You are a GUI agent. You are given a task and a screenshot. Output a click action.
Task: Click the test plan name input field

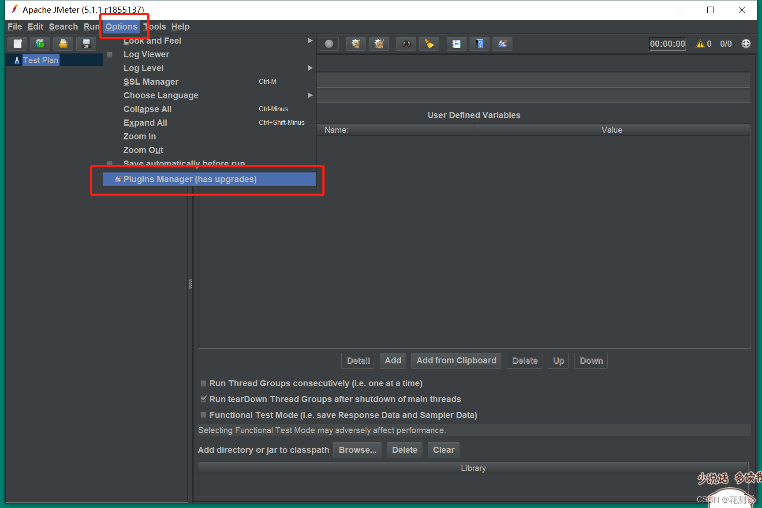(x=533, y=80)
